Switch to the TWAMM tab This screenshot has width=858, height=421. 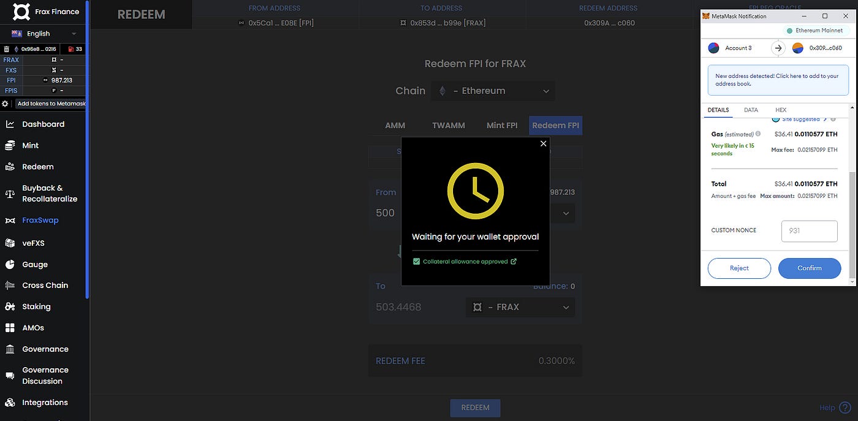(449, 126)
